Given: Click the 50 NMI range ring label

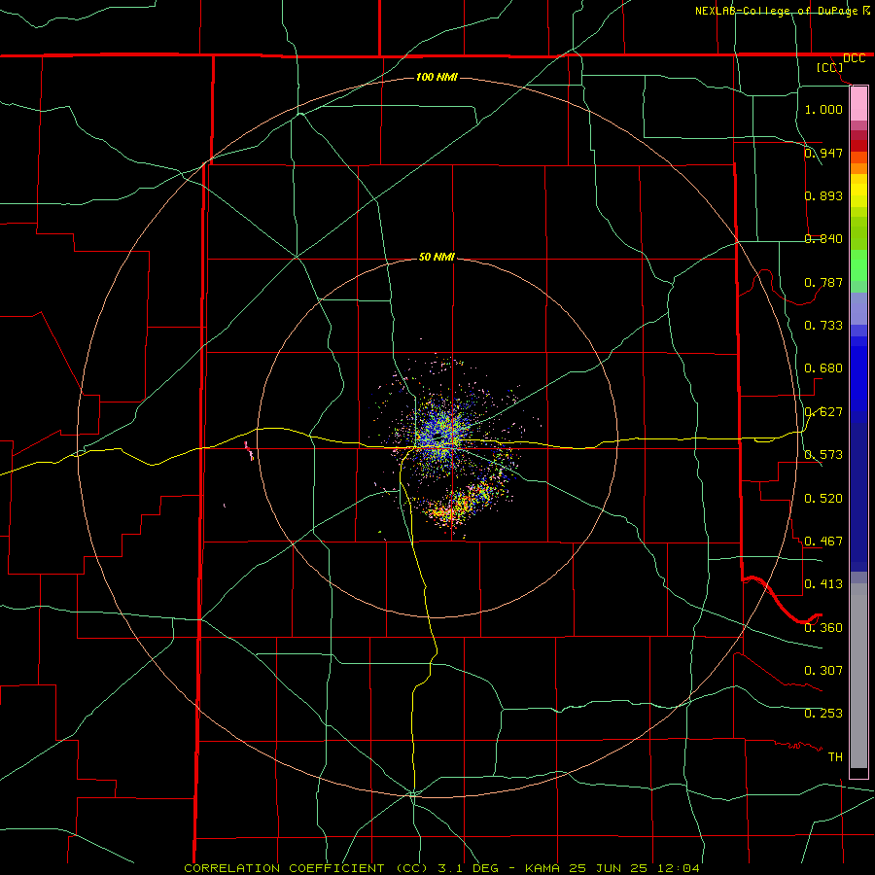Looking at the screenshot, I should pyautogui.click(x=437, y=257).
